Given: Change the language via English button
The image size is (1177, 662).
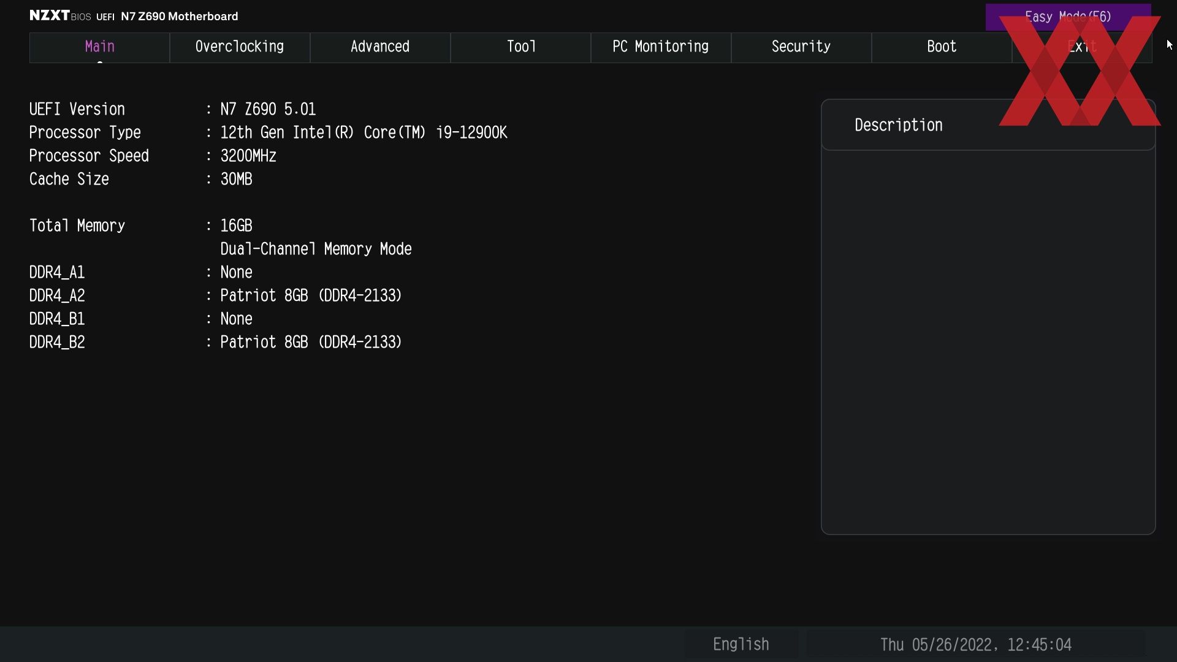Looking at the screenshot, I should coord(741,644).
